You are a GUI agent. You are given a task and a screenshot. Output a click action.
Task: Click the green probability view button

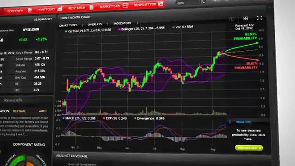(249, 148)
